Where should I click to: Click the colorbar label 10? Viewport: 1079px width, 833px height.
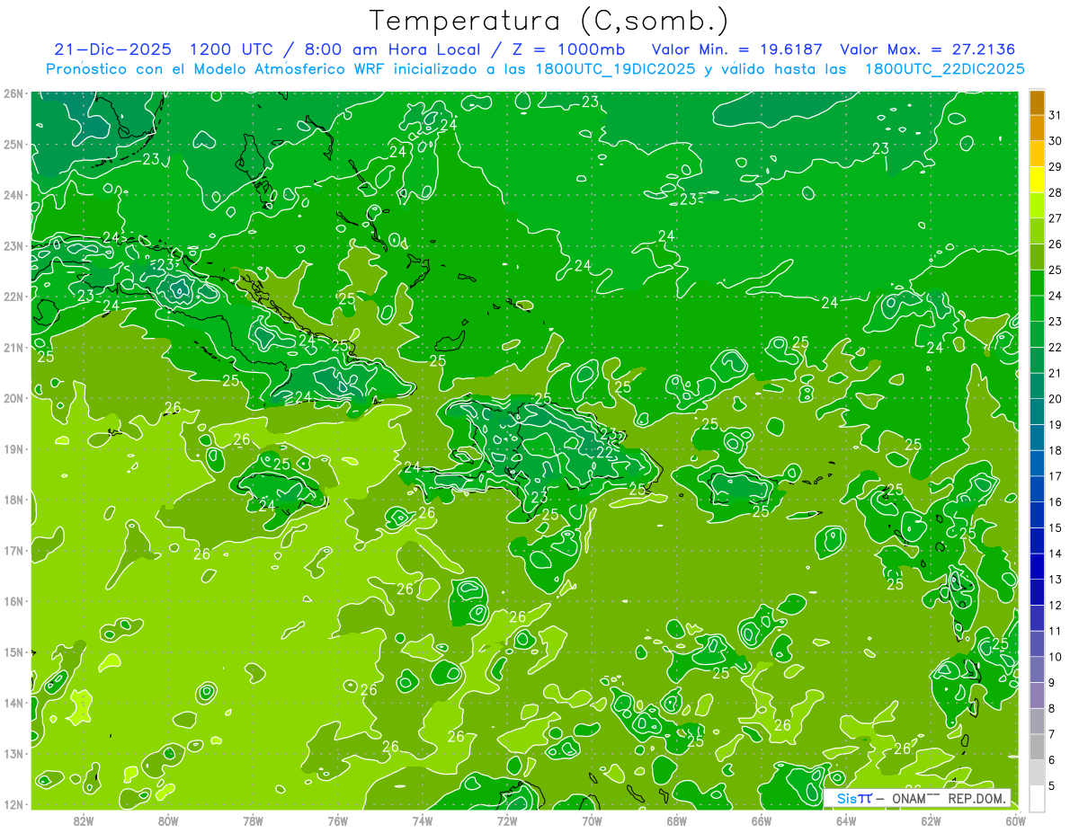pos(1056,657)
